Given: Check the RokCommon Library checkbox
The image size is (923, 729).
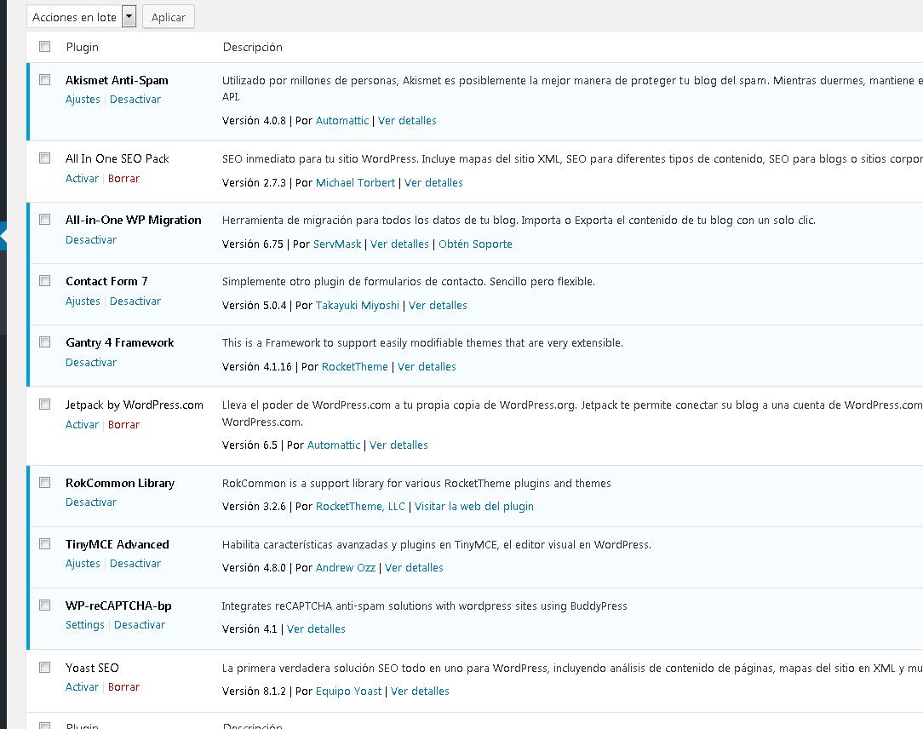Looking at the screenshot, I should (x=45, y=482).
